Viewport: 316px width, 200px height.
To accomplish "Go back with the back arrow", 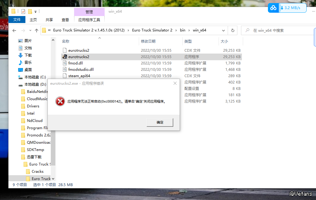I will tap(14, 31).
